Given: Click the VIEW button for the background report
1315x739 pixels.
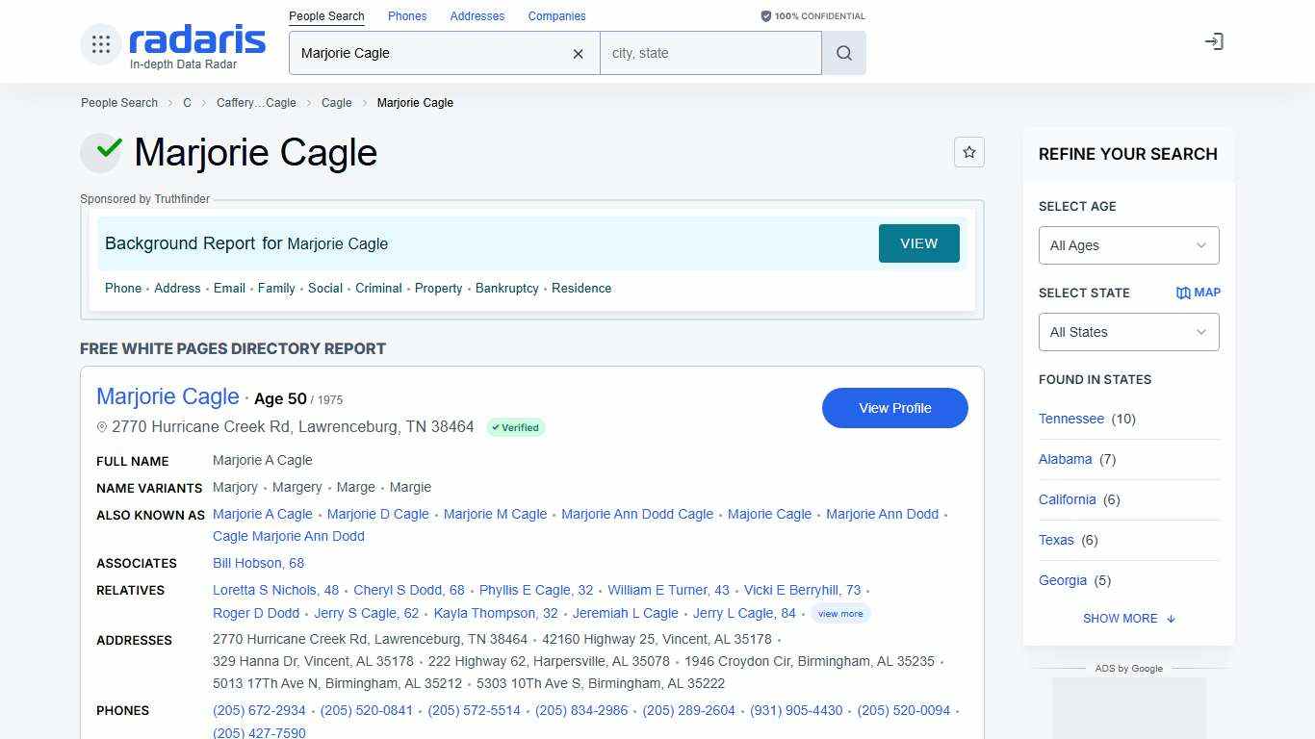Looking at the screenshot, I should point(918,243).
